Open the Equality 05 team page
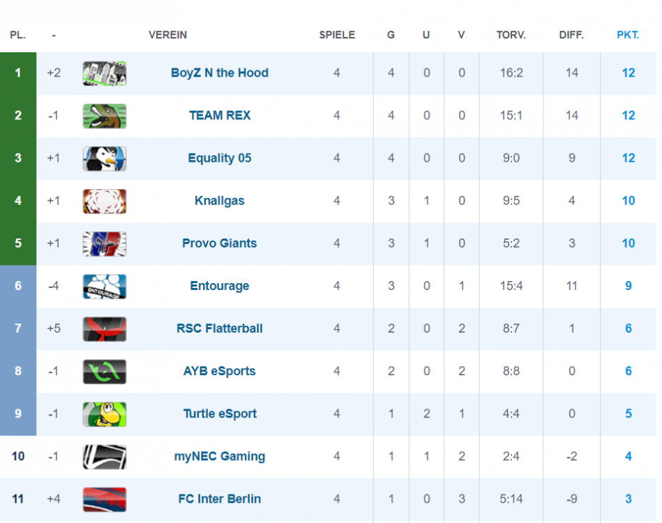 (x=219, y=158)
